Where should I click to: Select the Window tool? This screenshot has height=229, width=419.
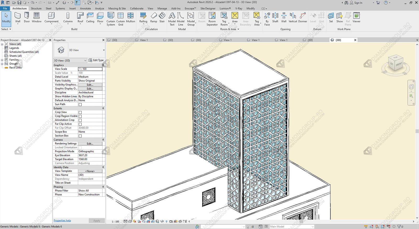point(37,18)
